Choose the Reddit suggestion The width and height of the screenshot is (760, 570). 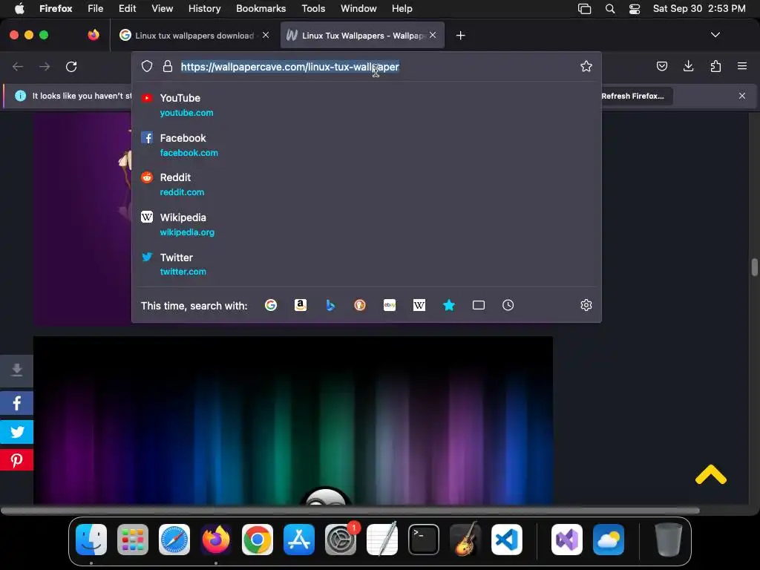pyautogui.click(x=367, y=184)
